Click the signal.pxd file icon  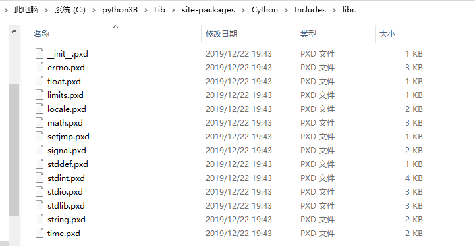pos(40,151)
